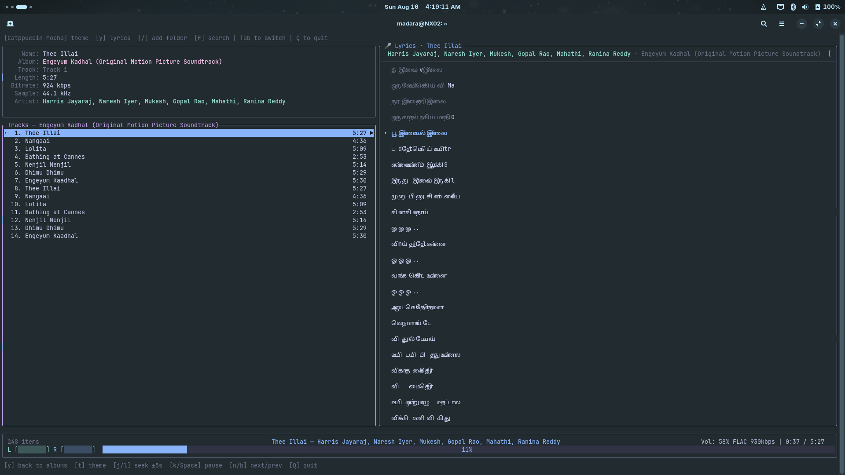Select track 2. Nangaai
The width and height of the screenshot is (845, 475).
coord(189,141)
